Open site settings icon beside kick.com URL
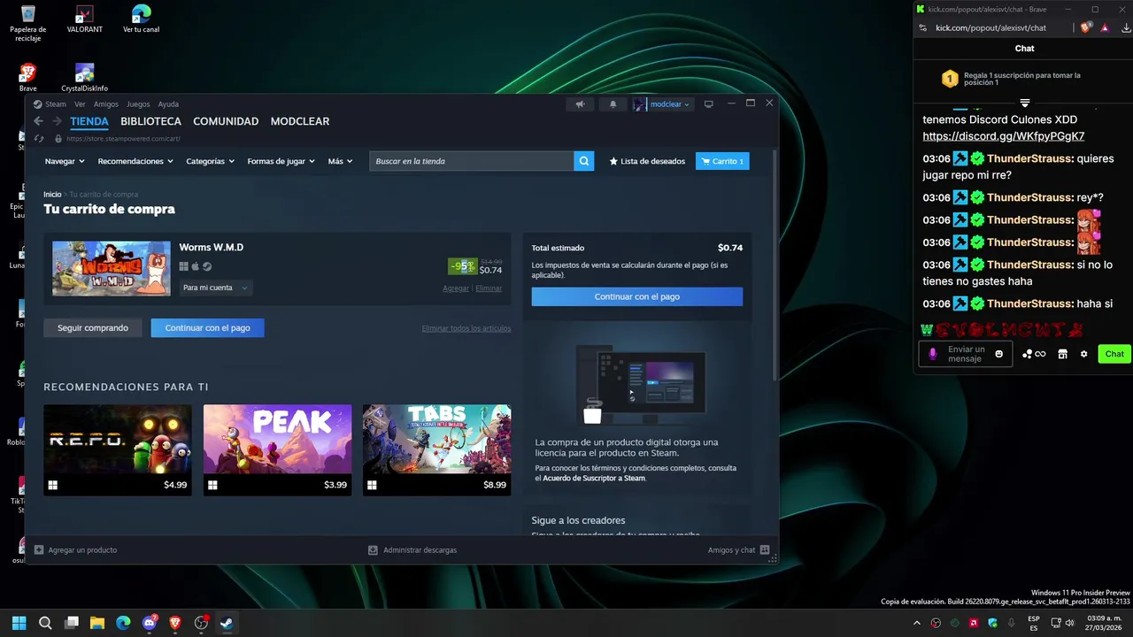1133x637 pixels. pos(922,27)
